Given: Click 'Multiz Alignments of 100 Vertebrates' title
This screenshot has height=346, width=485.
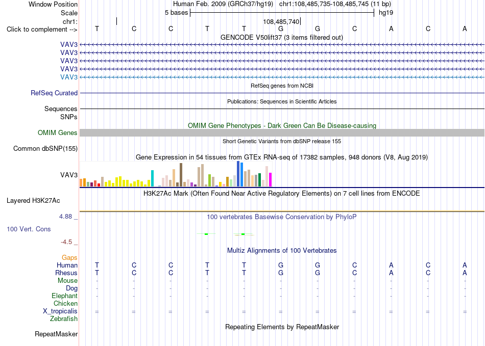Looking at the screenshot, I should 282,251.
